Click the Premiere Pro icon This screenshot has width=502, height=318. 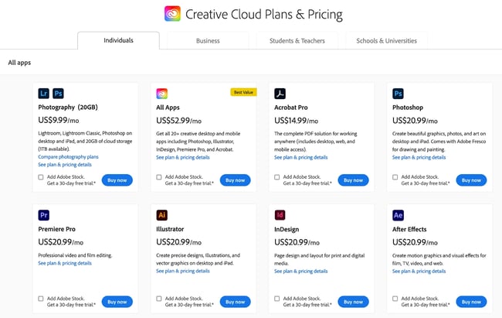pyautogui.click(x=44, y=215)
